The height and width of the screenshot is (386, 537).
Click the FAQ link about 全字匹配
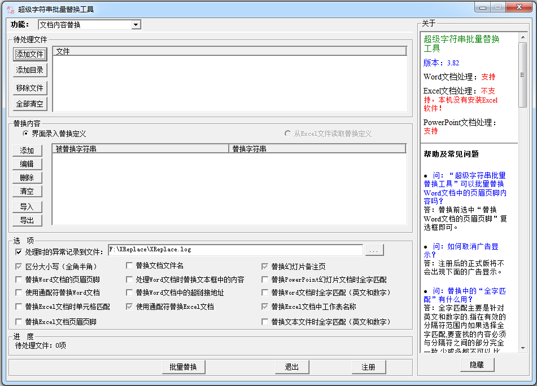(x=465, y=295)
